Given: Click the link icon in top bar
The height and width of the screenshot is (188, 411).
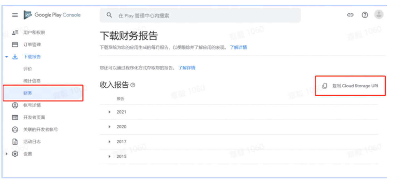Looking at the screenshot, I should (350, 15).
